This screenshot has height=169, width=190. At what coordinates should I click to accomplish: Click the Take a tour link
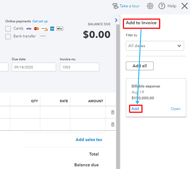[x=130, y=6]
